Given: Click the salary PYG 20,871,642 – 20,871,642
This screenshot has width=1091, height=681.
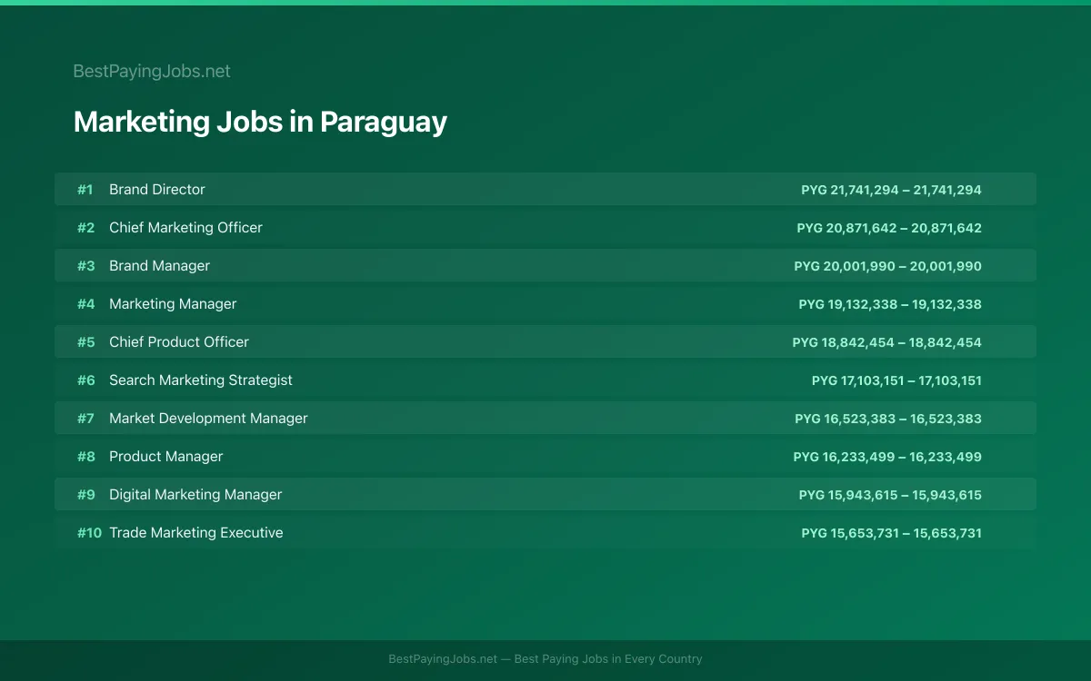Looking at the screenshot, I should [889, 228].
